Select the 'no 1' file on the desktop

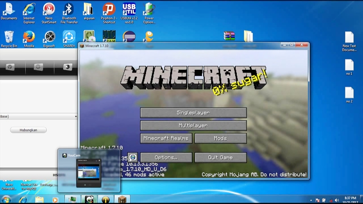click(349, 67)
